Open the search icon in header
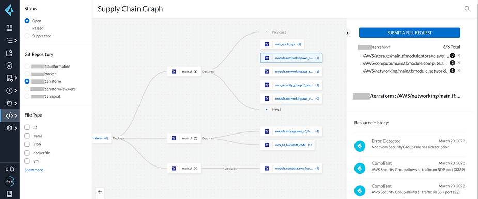Screen dimensions: 478x199 pos(467,9)
